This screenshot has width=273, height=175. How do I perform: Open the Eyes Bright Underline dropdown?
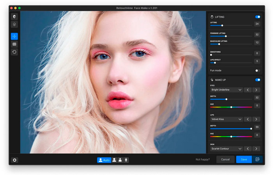(226, 90)
